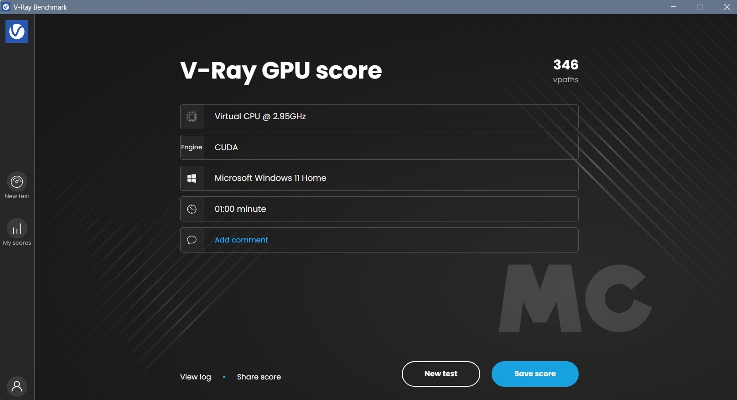Image resolution: width=737 pixels, height=400 pixels.
Task: Click the blue Save score button
Action: [x=535, y=374]
